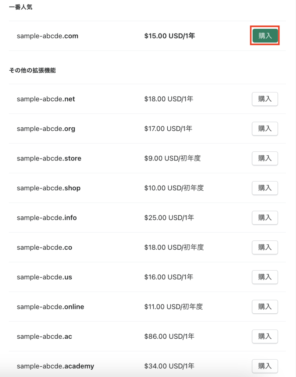The image size is (296, 377).
Task: Click the sample-abcde.store domain name
Action: (49, 158)
